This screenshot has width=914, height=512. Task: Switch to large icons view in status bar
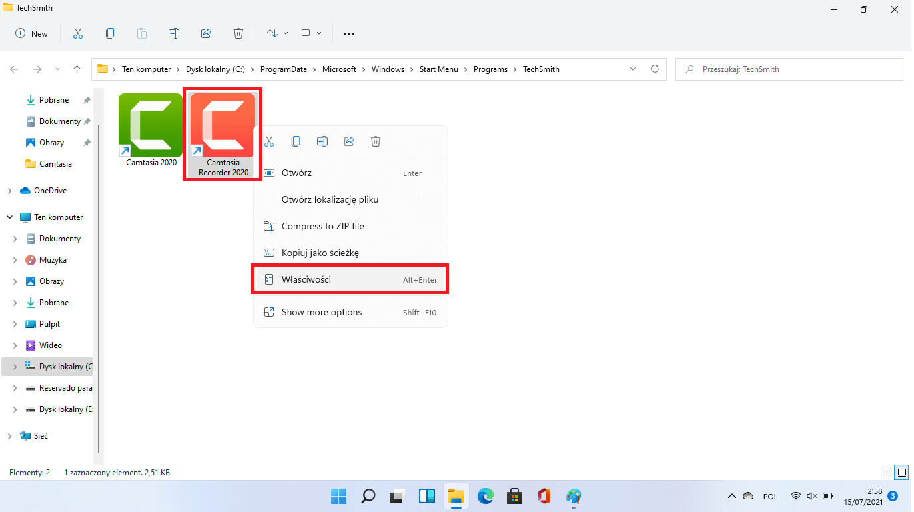click(901, 472)
